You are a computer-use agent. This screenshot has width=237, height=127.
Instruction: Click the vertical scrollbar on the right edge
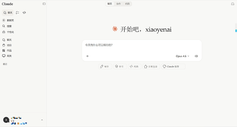[x=236, y=28]
